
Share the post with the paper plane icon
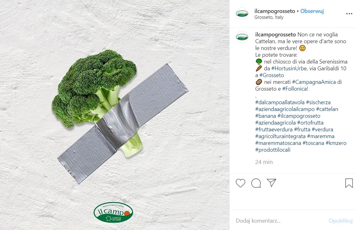tap(271, 183)
